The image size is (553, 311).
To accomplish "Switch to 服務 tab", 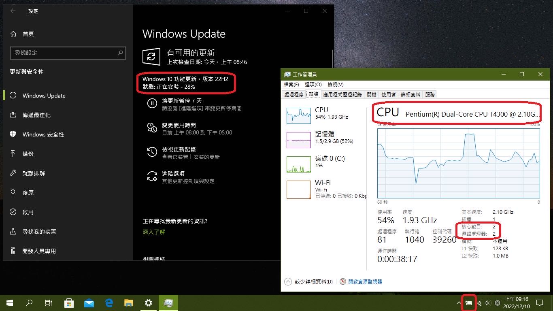I will click(x=430, y=94).
